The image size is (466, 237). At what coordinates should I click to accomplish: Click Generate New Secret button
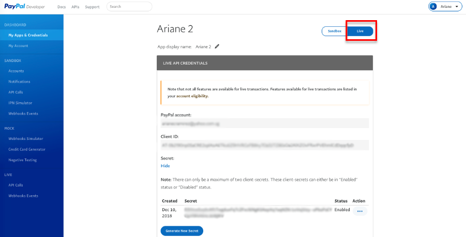(182, 231)
